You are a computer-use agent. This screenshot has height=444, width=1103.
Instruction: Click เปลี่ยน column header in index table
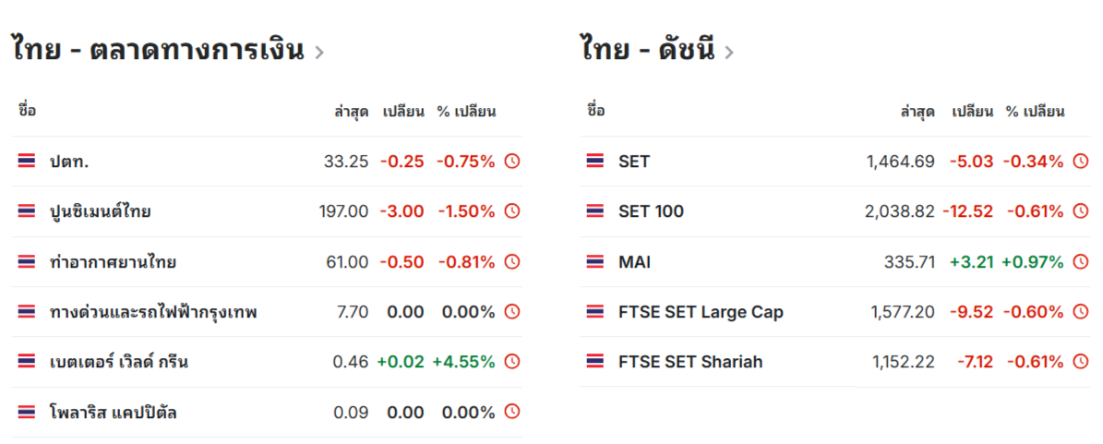972,111
